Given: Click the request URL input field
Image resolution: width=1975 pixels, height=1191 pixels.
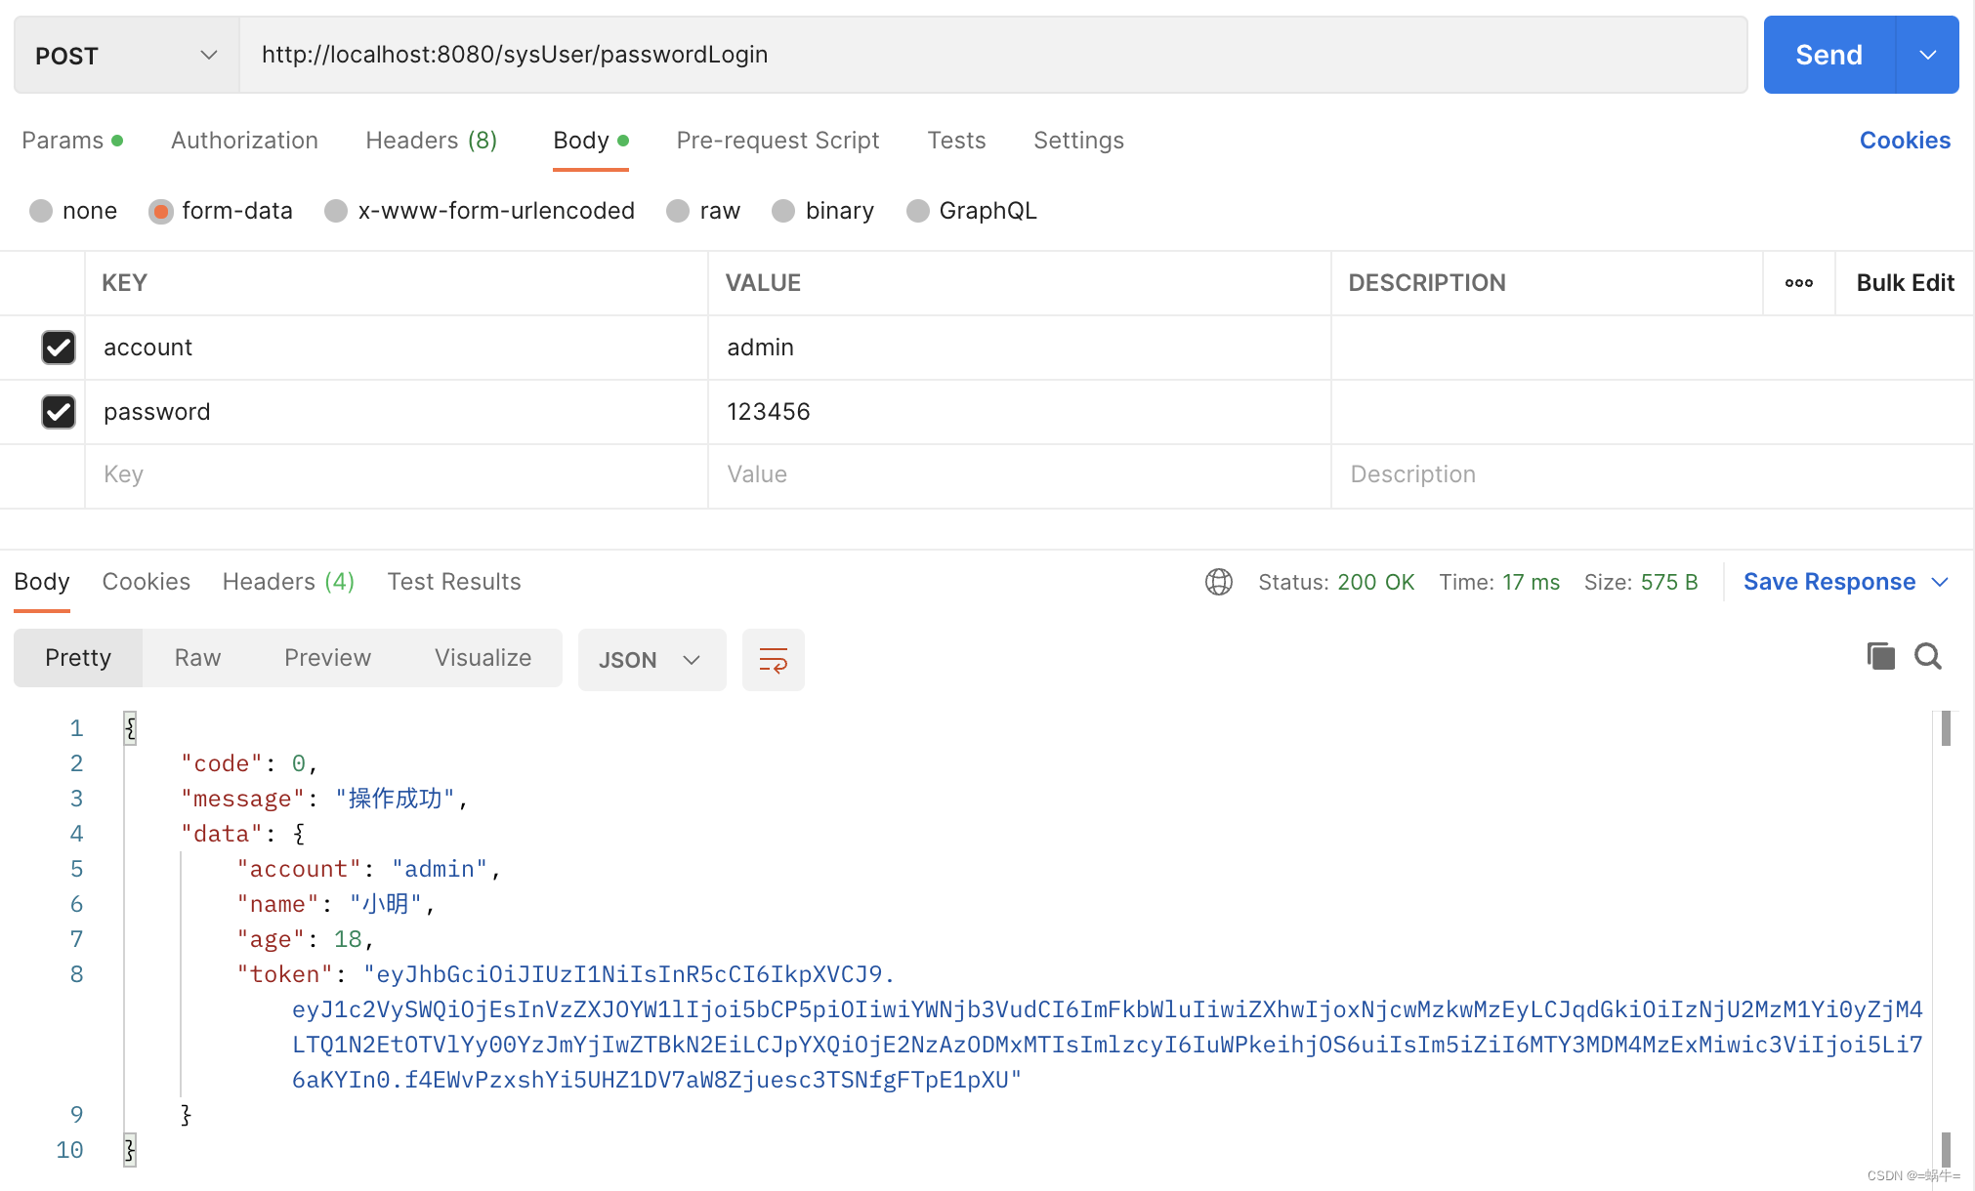Looking at the screenshot, I should [993, 55].
